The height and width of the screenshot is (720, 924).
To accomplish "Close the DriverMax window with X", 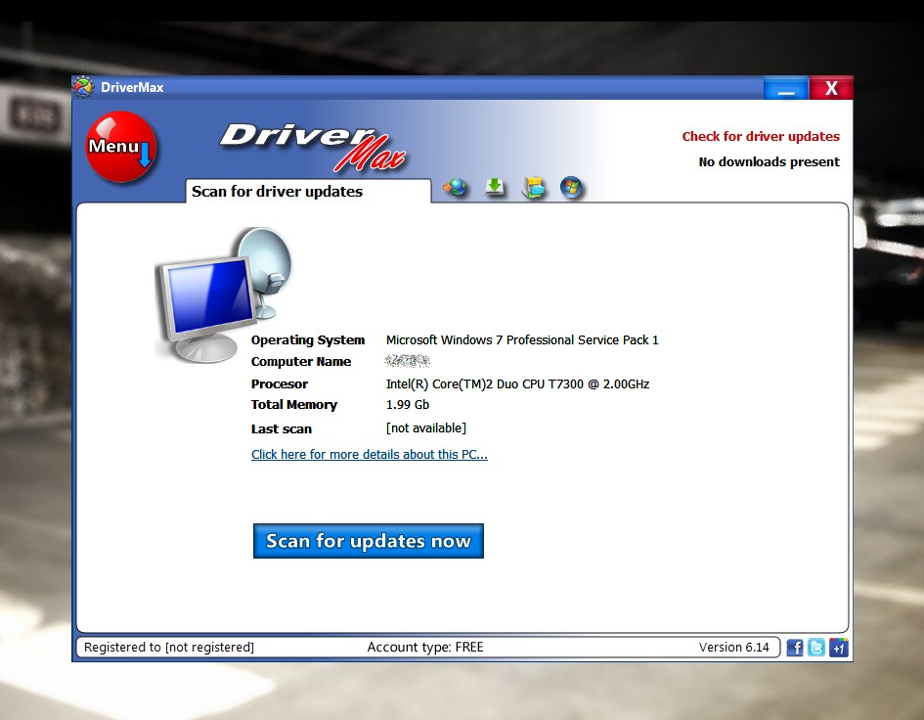I will (x=831, y=88).
